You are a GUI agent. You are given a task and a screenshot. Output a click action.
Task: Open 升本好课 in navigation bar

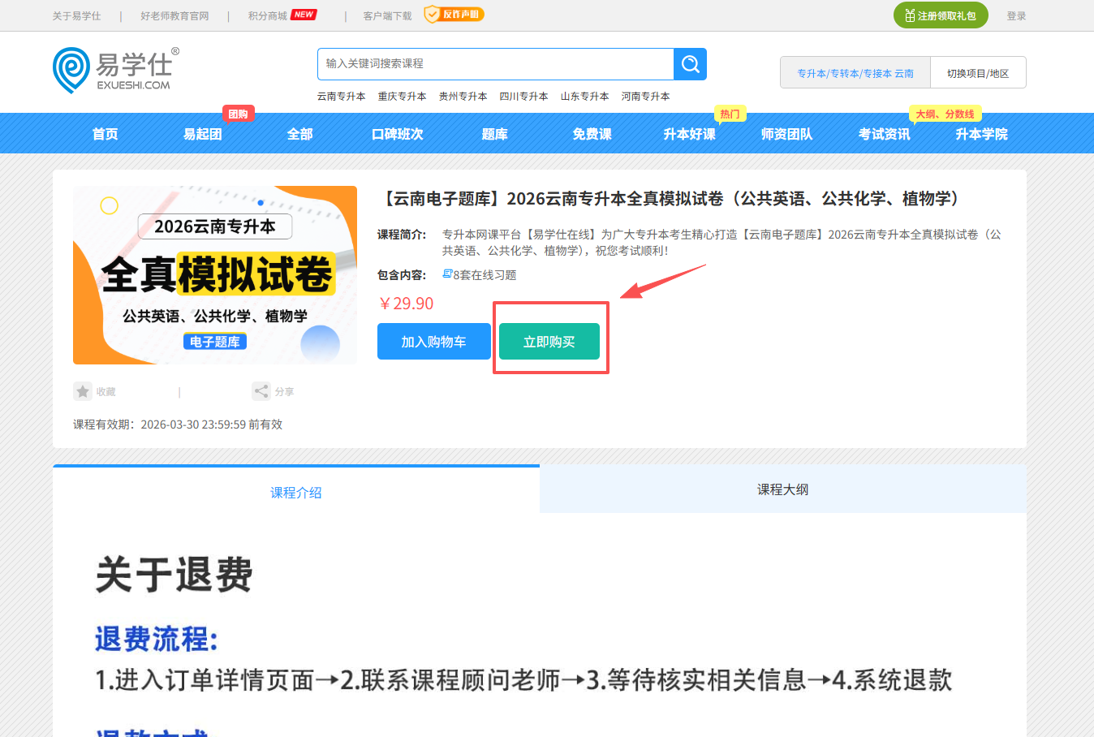[690, 134]
